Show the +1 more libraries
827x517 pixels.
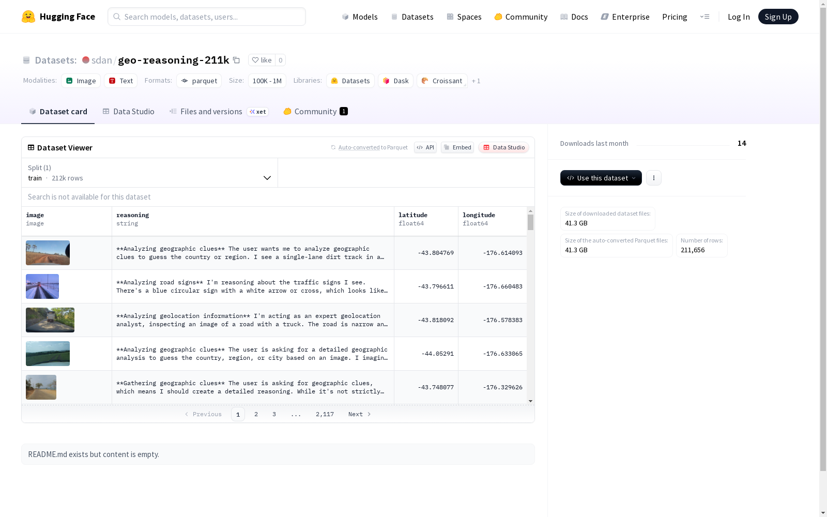(476, 81)
